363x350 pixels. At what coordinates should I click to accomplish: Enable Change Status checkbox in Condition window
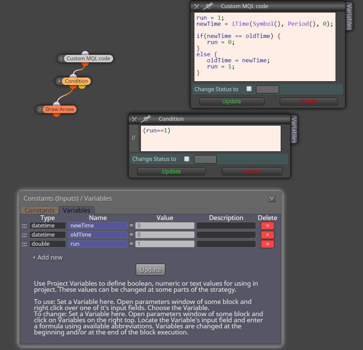pyautogui.click(x=187, y=159)
